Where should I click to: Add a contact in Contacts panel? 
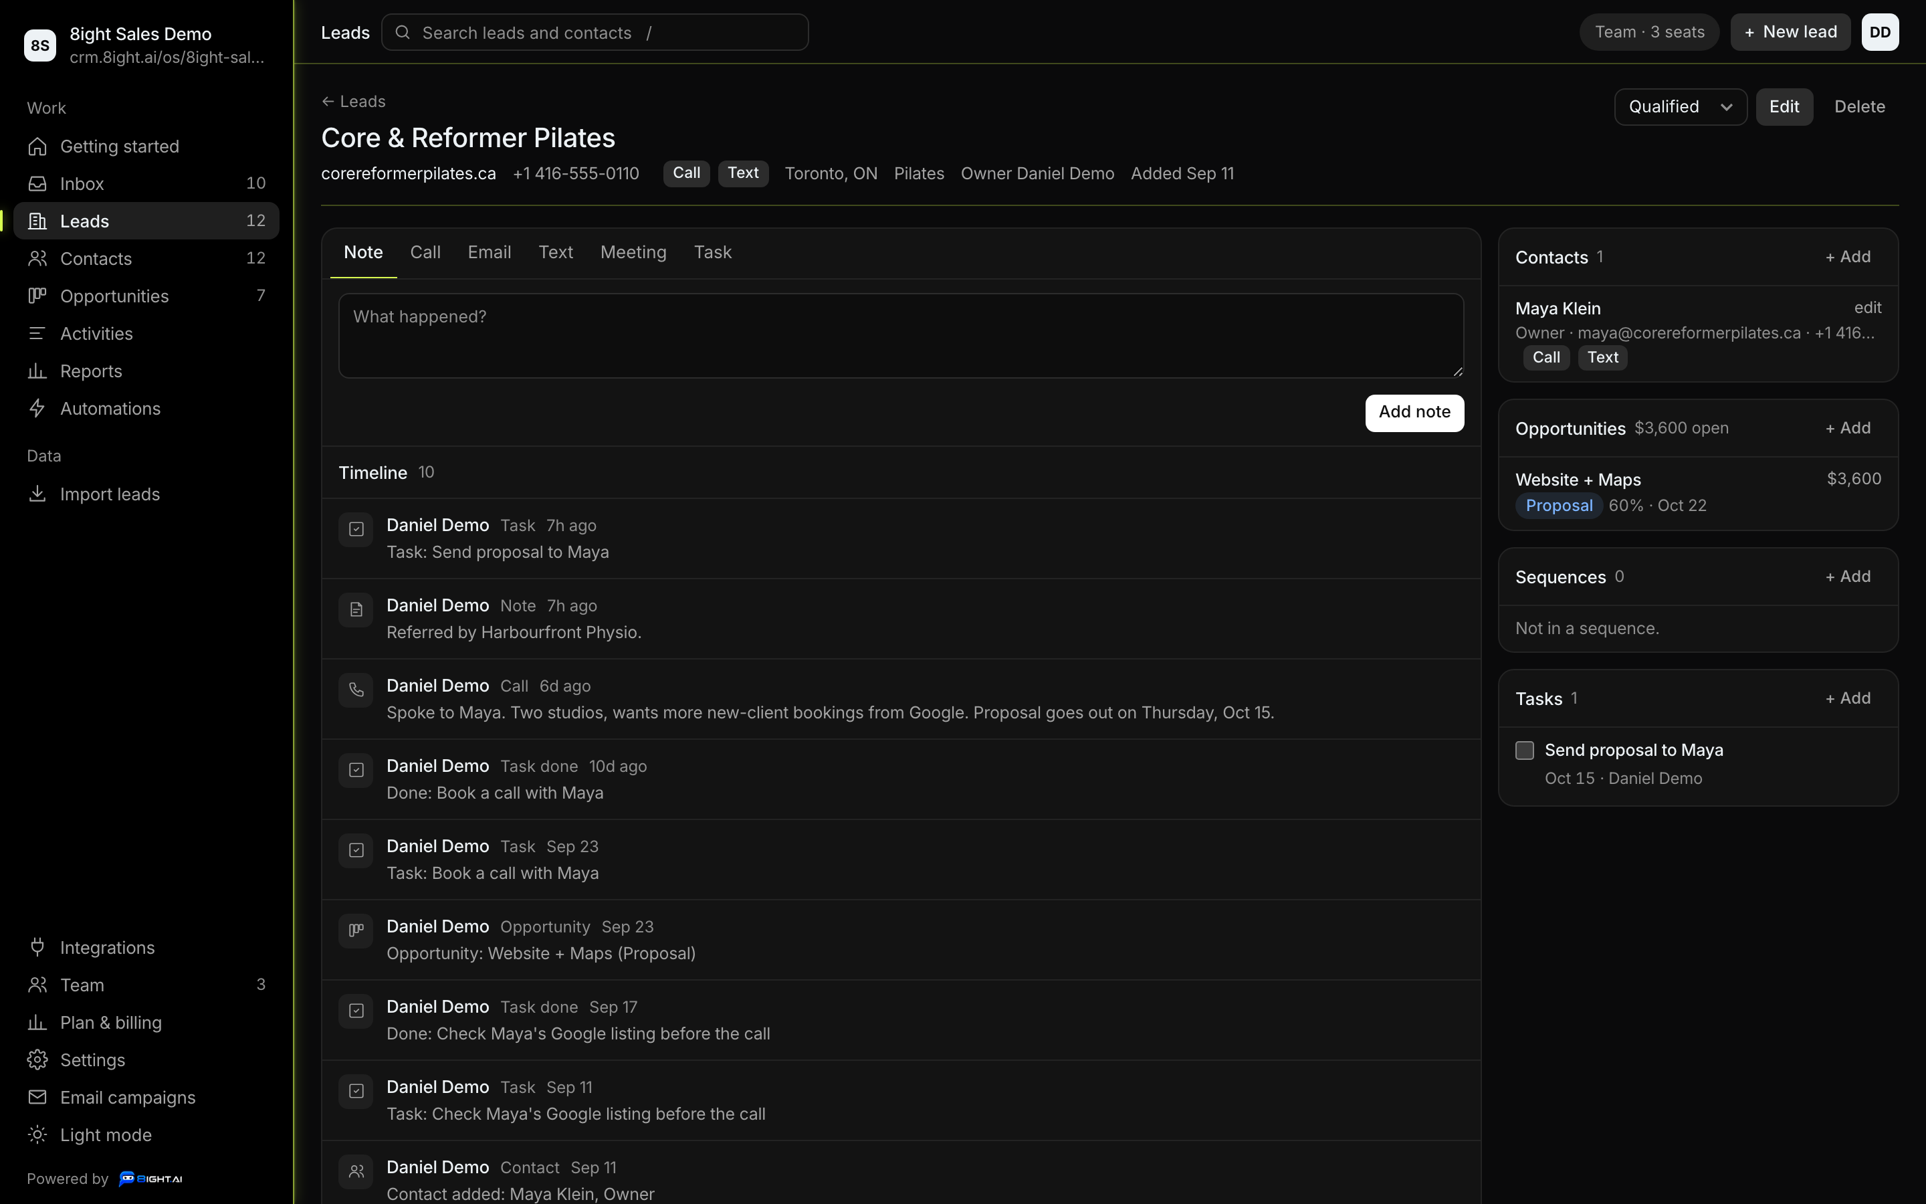click(1848, 256)
